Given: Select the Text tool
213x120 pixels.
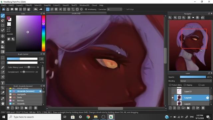Looking at the screenshot, I should pos(3,83).
